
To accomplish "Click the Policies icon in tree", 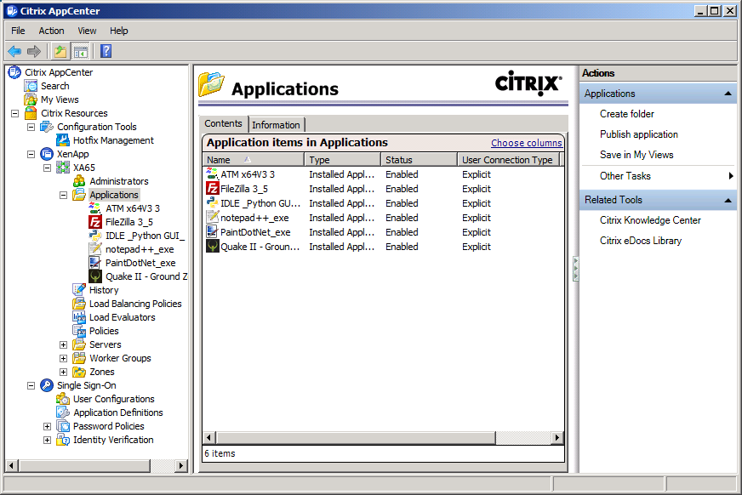I will (x=79, y=331).
